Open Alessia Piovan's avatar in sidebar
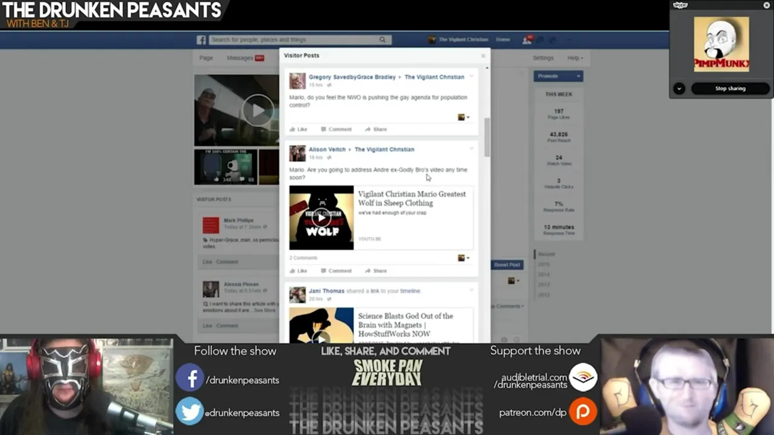This screenshot has width=774, height=435. click(210, 289)
